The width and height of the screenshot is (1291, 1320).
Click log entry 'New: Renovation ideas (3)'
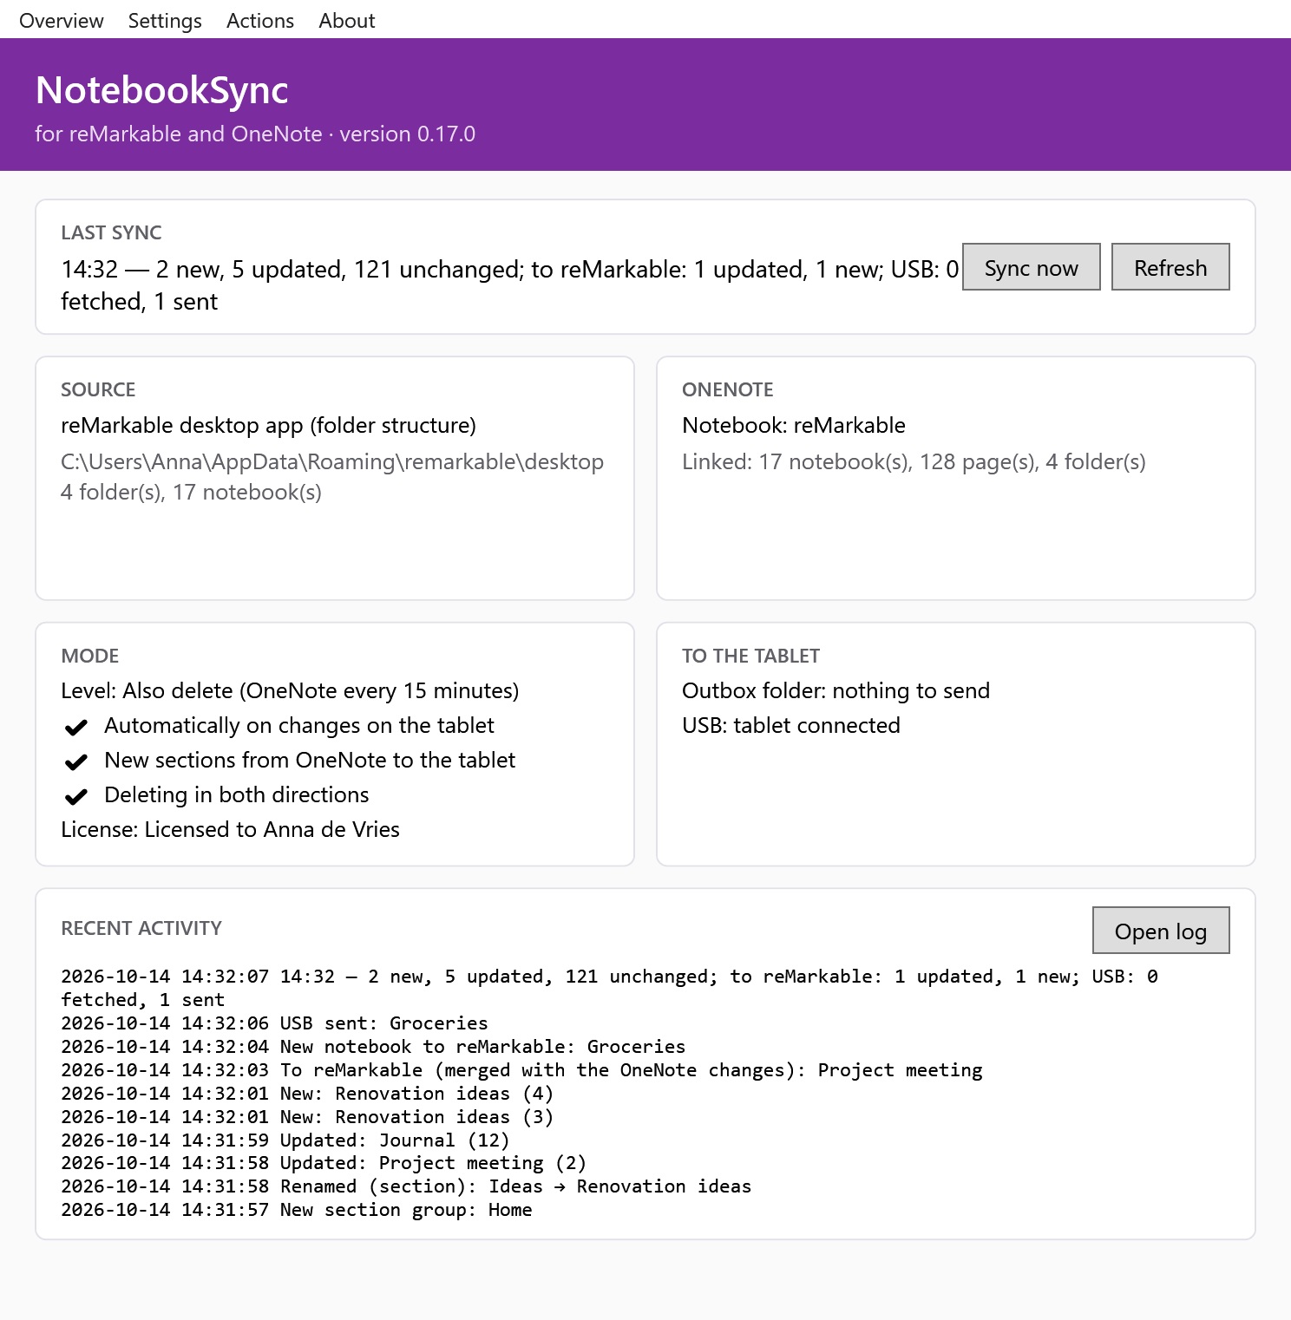tap(307, 1117)
